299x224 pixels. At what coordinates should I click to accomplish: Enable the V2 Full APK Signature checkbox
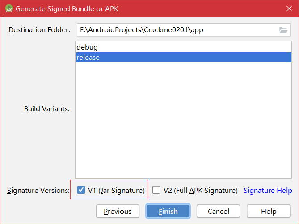(156, 190)
